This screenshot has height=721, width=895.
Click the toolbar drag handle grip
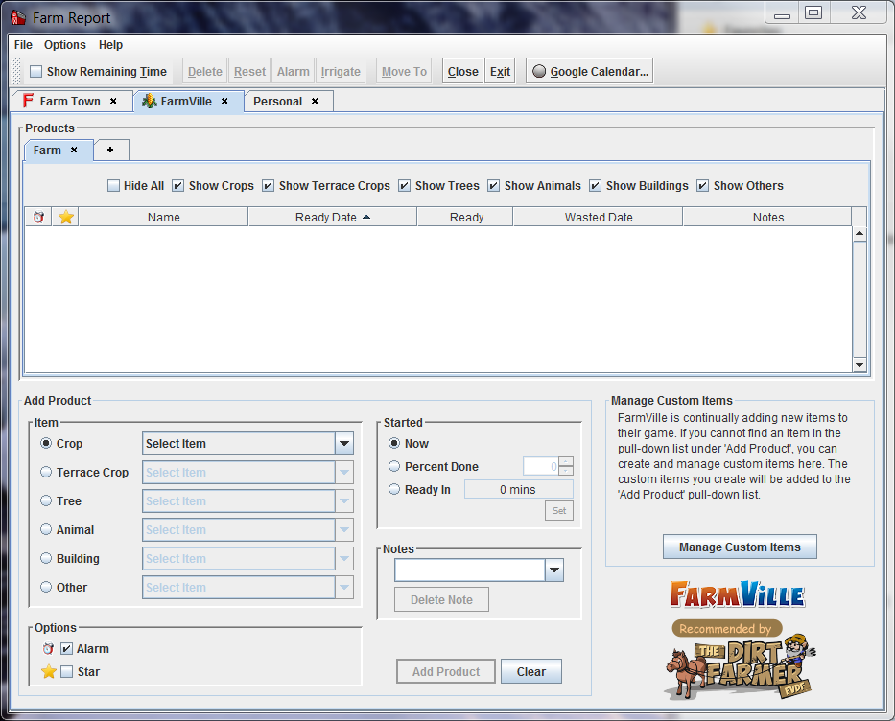[17, 71]
